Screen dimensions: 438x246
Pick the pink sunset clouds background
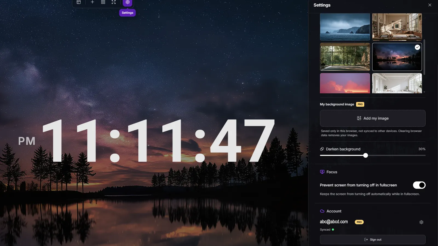point(345,83)
